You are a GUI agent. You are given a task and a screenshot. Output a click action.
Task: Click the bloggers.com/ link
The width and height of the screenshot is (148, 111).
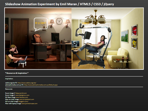click(x=23, y=101)
